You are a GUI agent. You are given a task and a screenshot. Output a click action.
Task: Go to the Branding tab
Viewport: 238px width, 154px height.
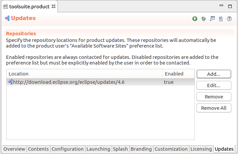141,149
